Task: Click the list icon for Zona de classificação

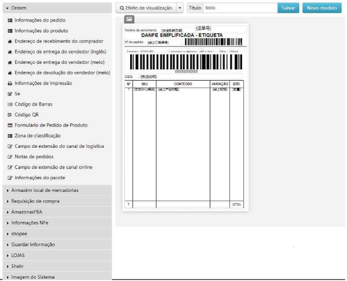Action: pyautogui.click(x=10, y=136)
